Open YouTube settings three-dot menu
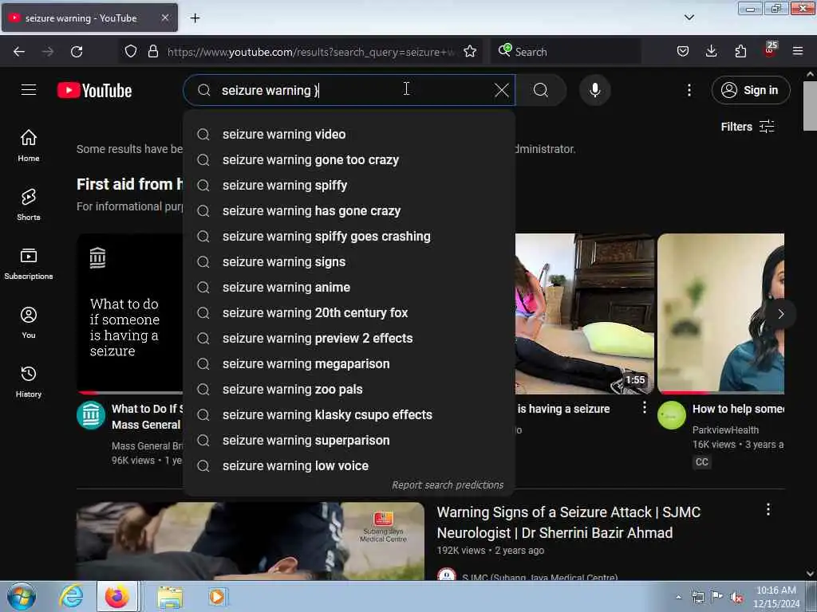Screen dimensions: 817x612 689,90
